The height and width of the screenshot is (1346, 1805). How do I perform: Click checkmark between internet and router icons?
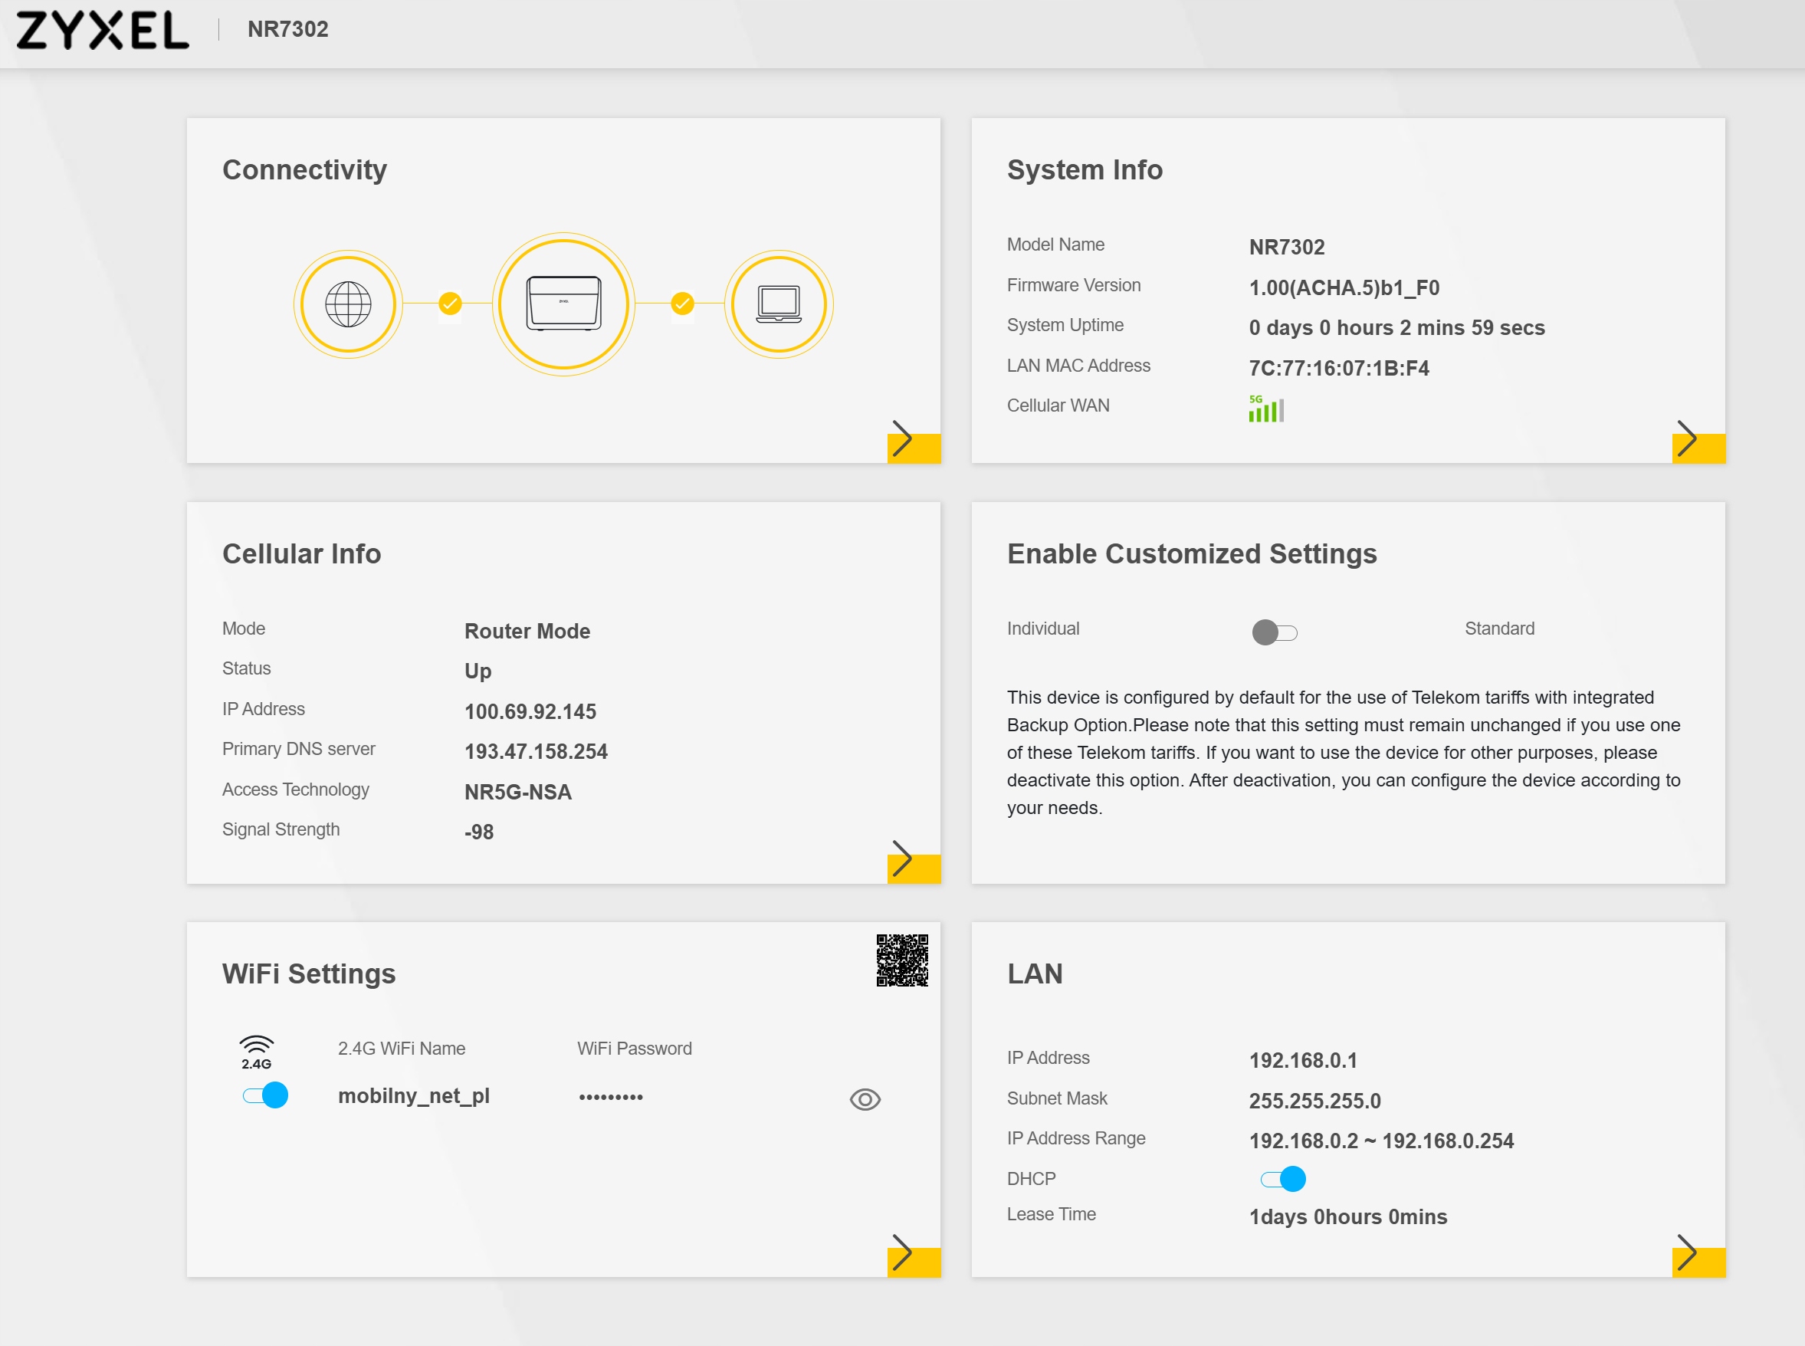(x=451, y=304)
